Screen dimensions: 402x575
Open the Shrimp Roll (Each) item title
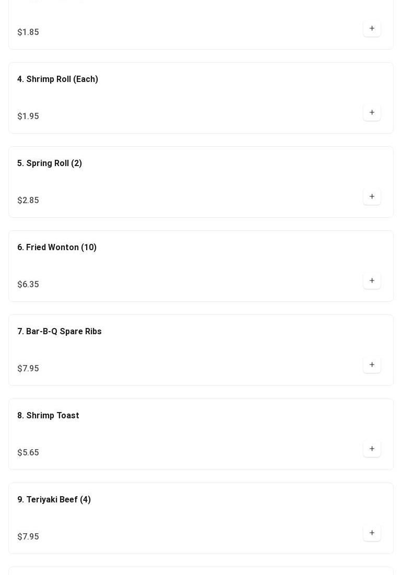[x=57, y=79]
